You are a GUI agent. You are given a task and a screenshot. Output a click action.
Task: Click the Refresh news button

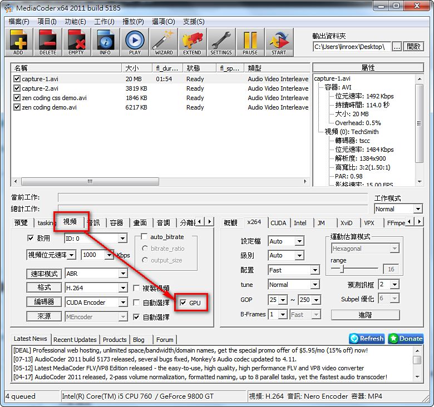[367, 339]
